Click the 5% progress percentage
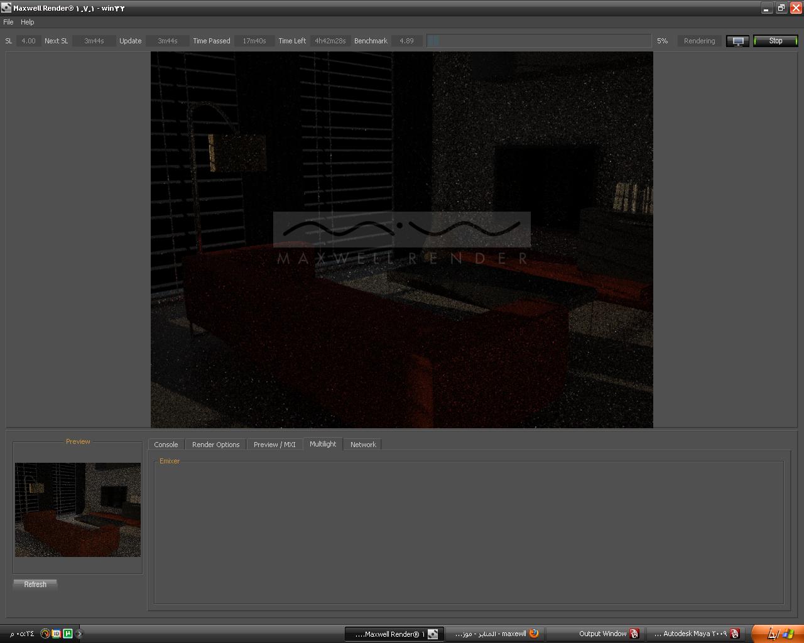The width and height of the screenshot is (804, 643). [663, 41]
